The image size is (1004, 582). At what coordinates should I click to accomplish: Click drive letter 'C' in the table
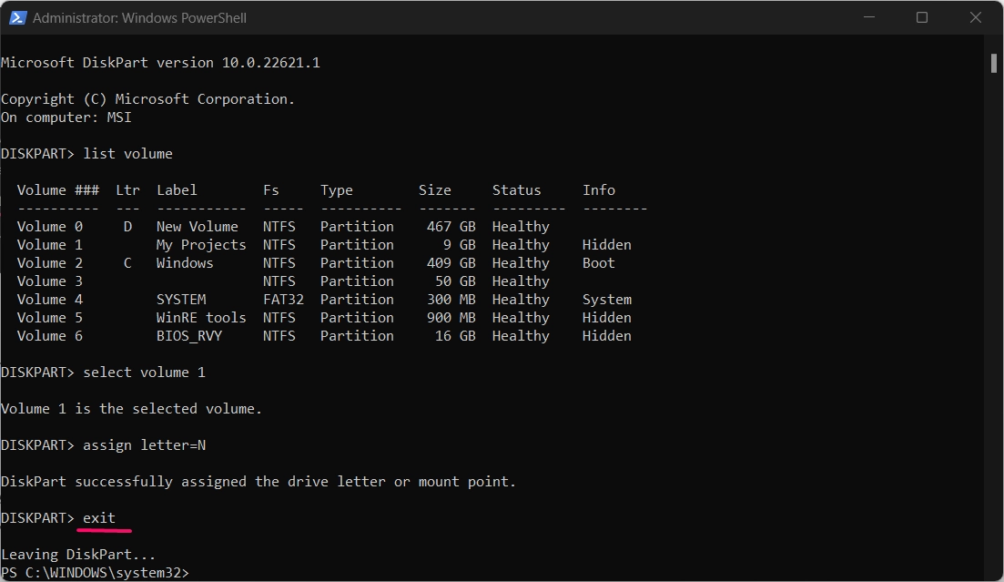click(128, 263)
